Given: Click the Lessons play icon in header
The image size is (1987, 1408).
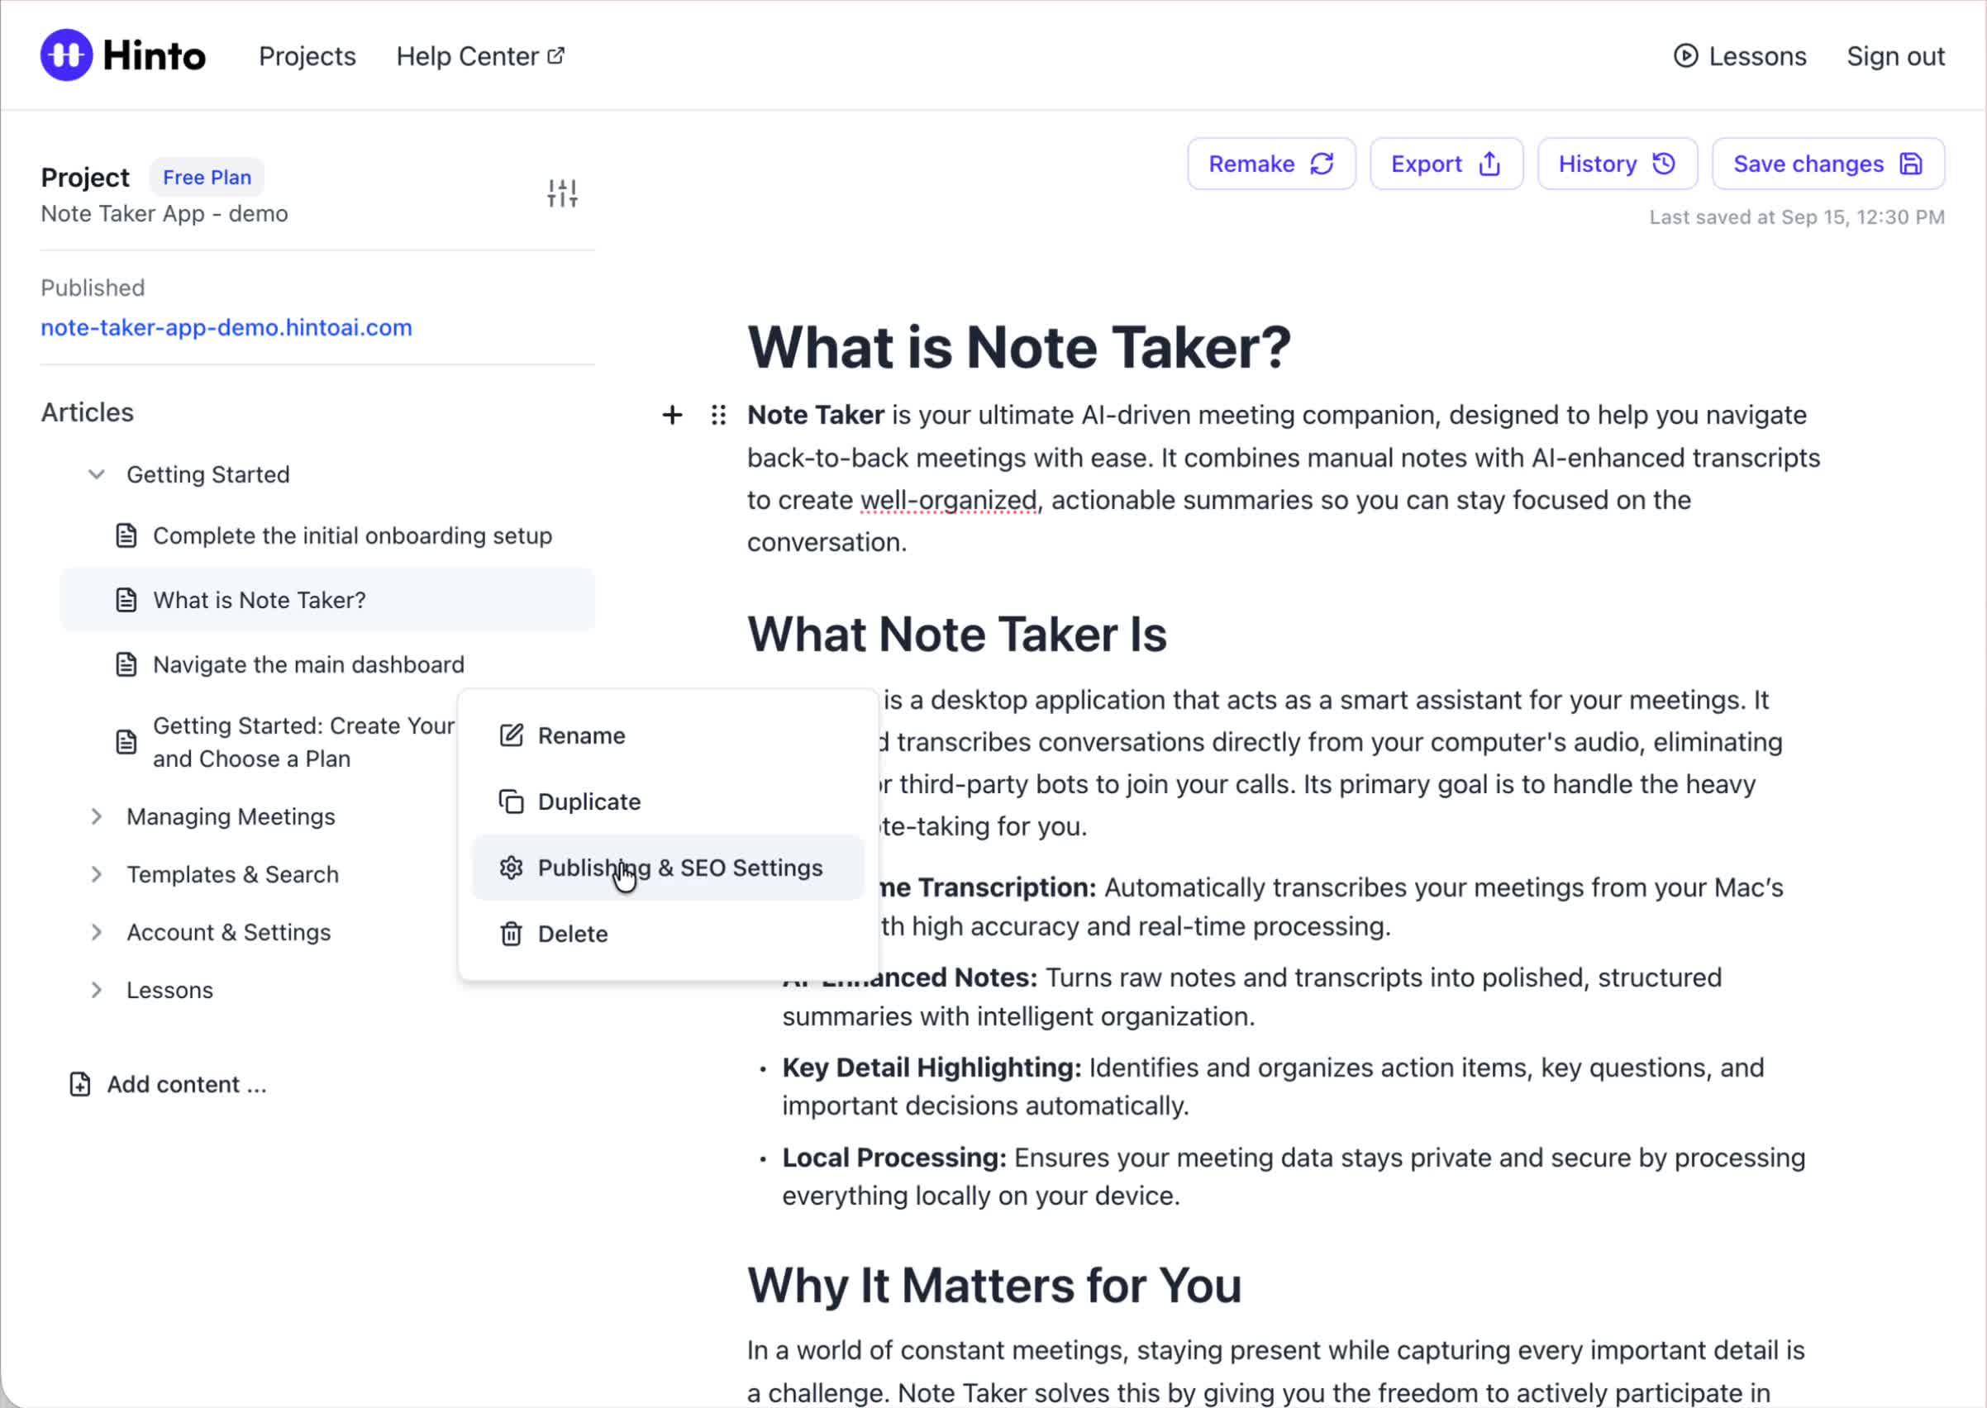Looking at the screenshot, I should [1684, 56].
